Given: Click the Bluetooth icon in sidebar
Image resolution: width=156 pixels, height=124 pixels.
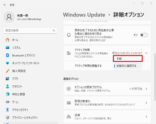Looking at the screenshot, I should (x=7, y=55).
